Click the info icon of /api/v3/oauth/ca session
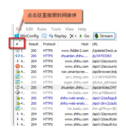 click(18, 124)
